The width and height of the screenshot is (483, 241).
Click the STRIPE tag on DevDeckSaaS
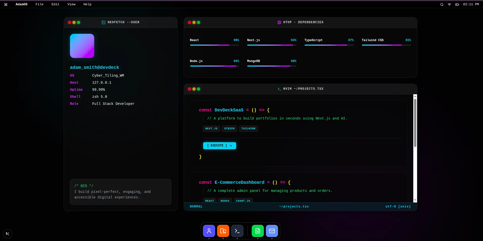point(229,129)
